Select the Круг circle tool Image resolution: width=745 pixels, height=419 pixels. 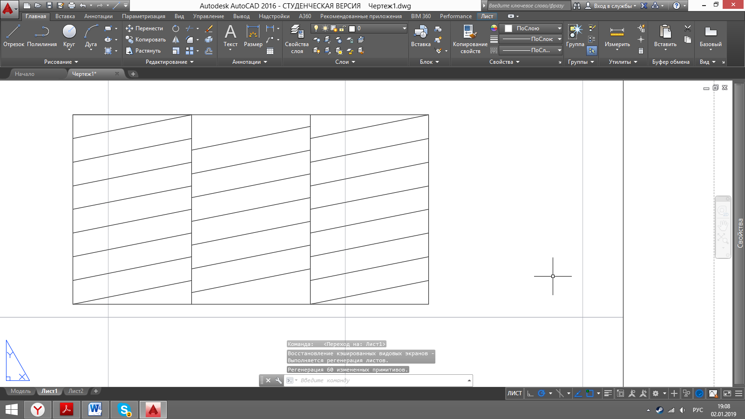tap(69, 36)
